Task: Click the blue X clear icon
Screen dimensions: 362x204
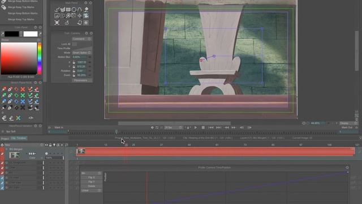Action: click(x=23, y=101)
